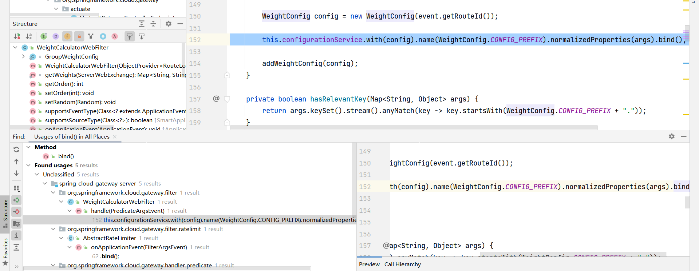Select onApplicationEvent(FilterArgsEvent) result

click(139, 247)
